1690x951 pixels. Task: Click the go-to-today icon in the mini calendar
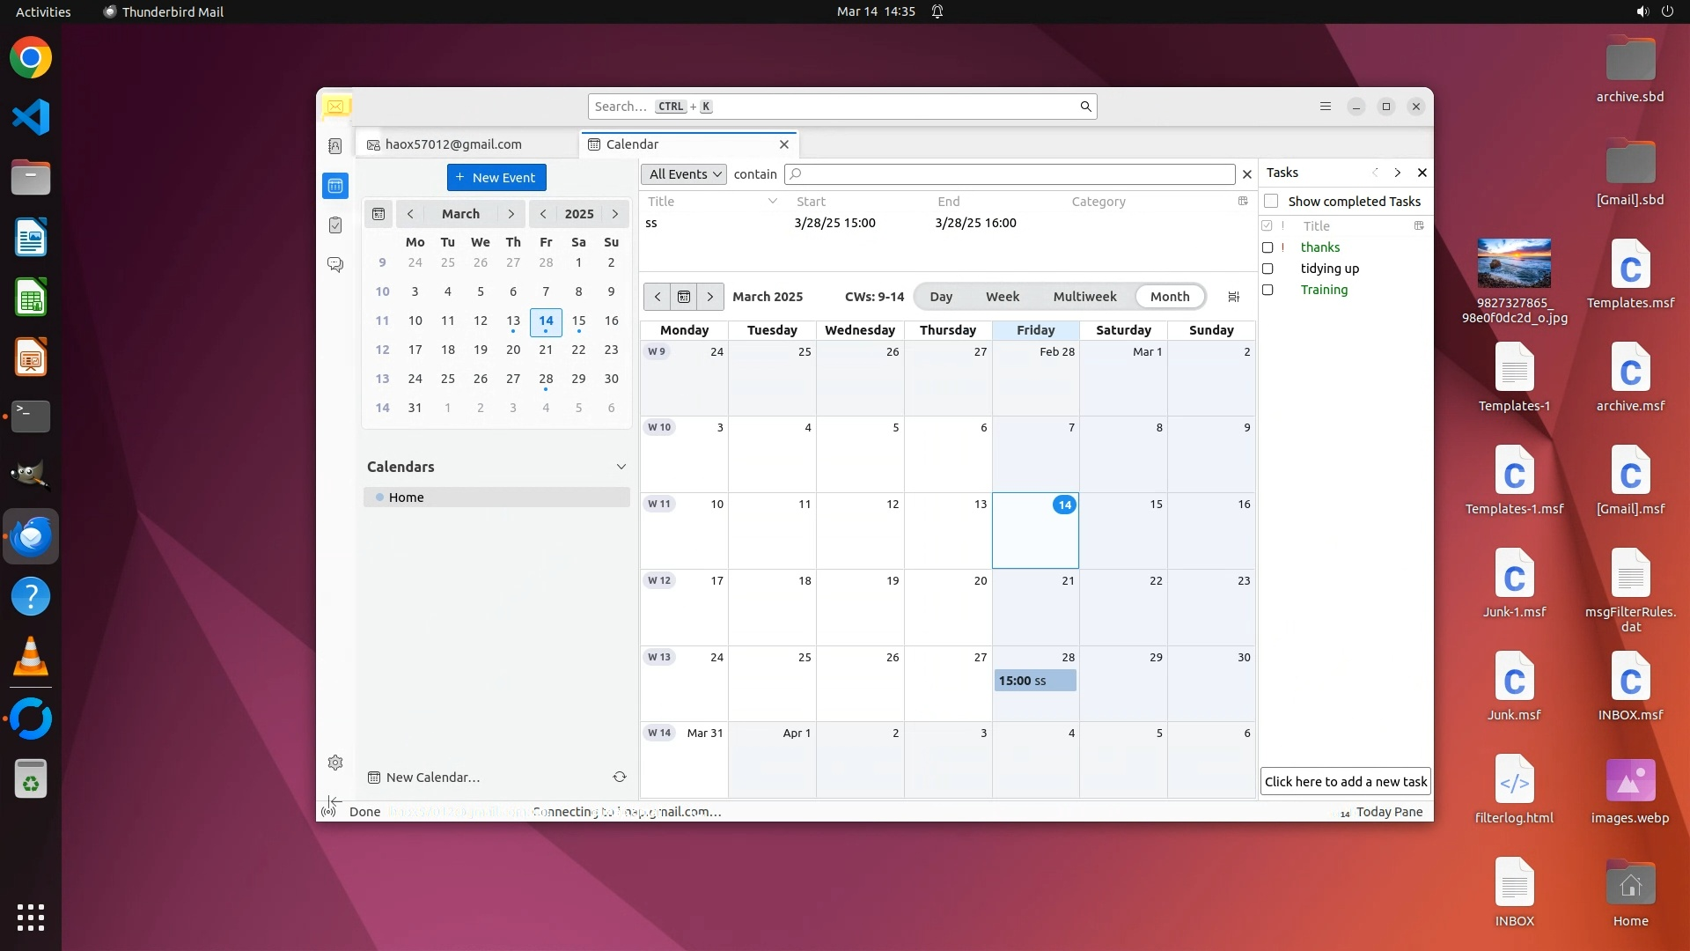pos(378,214)
